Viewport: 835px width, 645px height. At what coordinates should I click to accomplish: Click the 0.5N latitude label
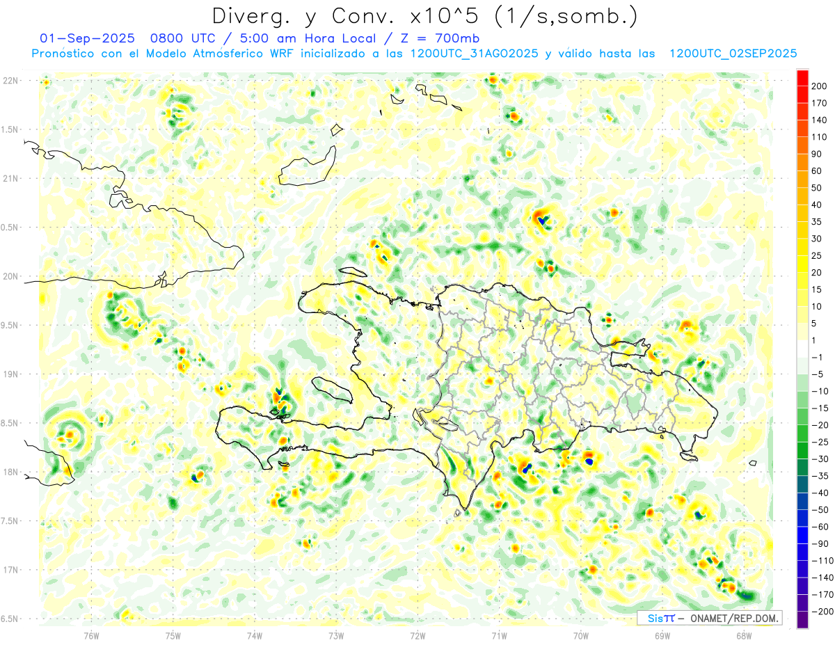8,228
